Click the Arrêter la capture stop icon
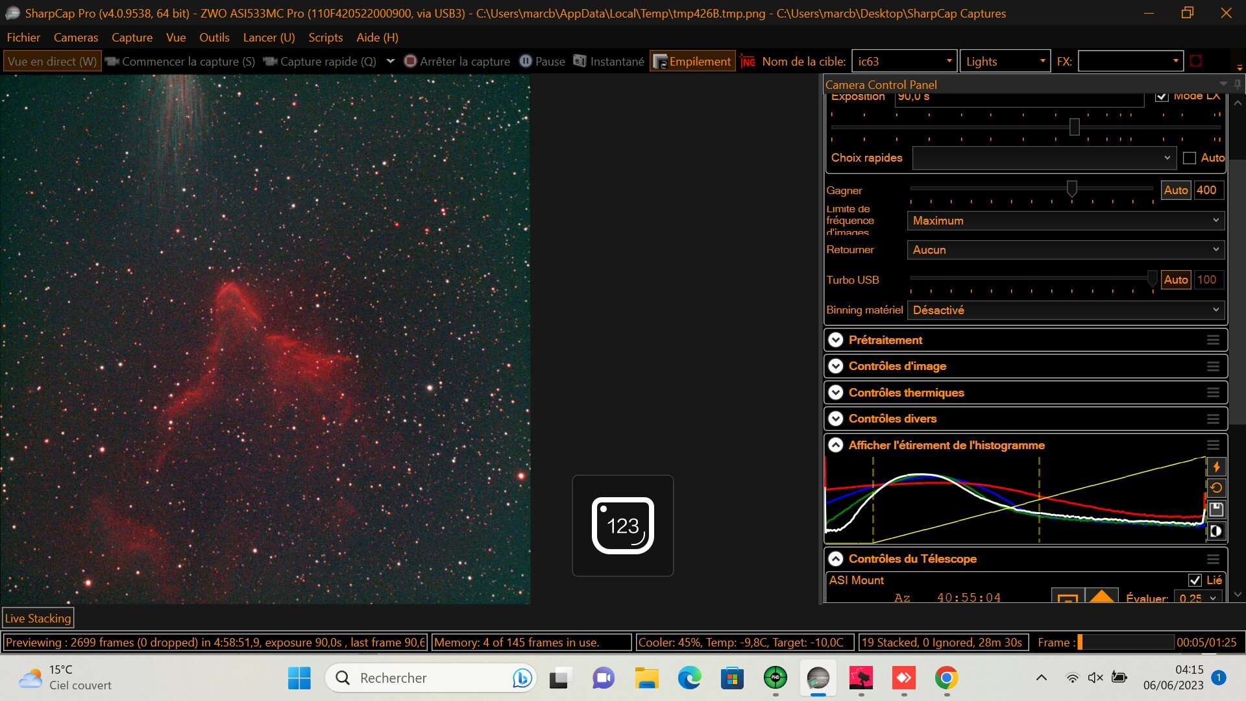The width and height of the screenshot is (1246, 701). (410, 61)
